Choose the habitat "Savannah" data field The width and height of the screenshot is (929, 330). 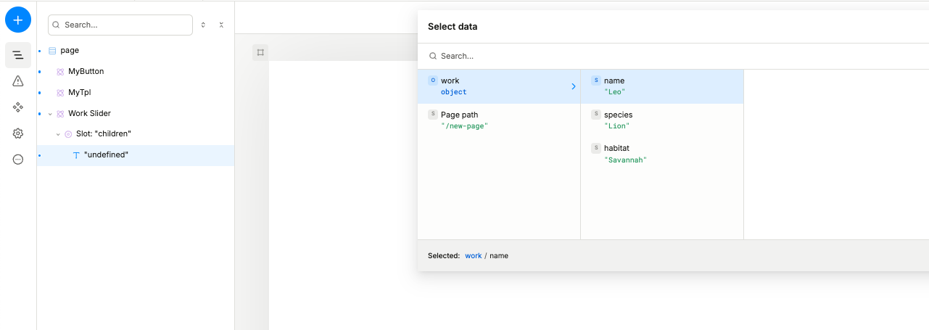coord(624,154)
